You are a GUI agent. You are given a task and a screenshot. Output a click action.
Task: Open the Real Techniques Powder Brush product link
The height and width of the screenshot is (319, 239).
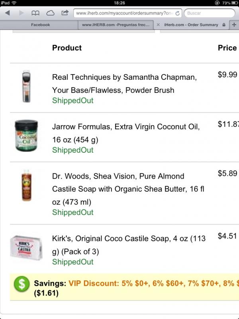(124, 84)
